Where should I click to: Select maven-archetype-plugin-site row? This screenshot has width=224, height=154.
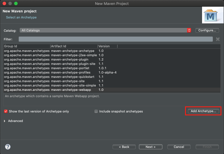point(112,64)
